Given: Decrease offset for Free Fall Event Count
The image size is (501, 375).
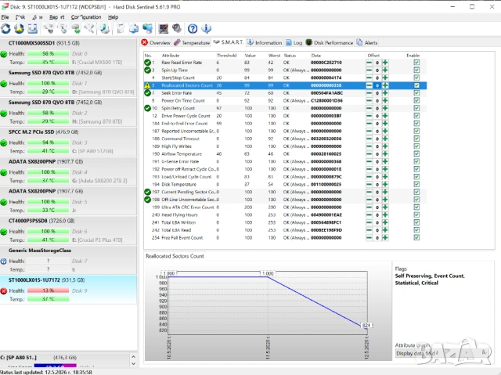Looking at the screenshot, I should pos(369,238).
